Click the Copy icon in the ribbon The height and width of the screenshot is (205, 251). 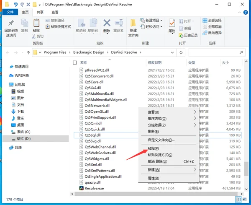[x=25, y=23]
